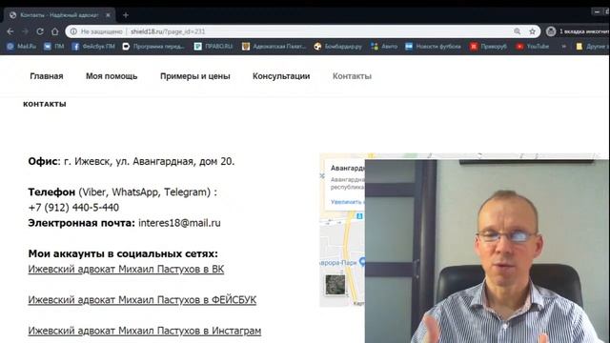Open the Программа перед... bookmark
Viewport: 610px width, 343px height.
(x=153, y=47)
